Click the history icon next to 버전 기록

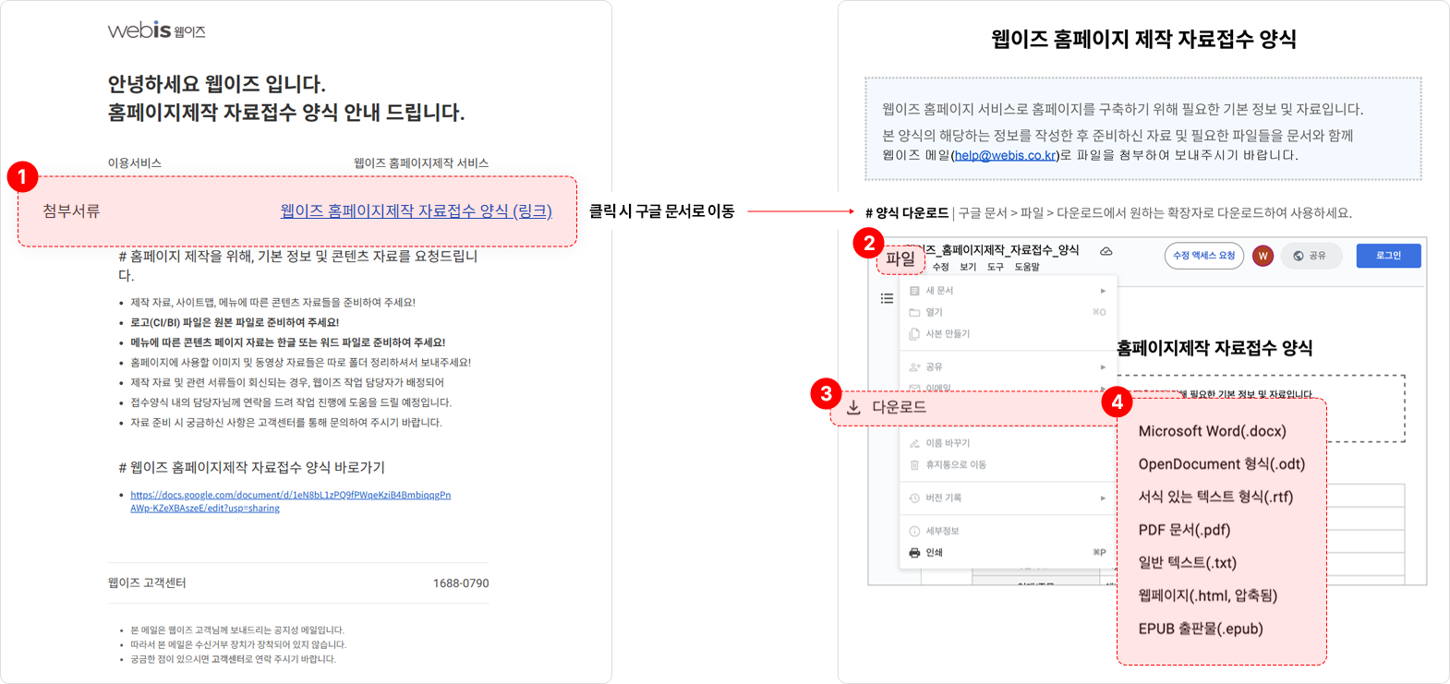[x=914, y=498]
